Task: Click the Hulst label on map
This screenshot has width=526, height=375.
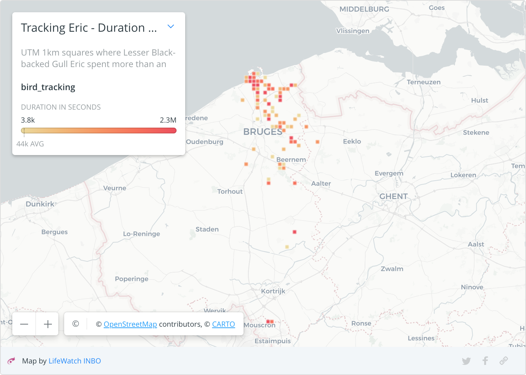Action: [x=480, y=101]
